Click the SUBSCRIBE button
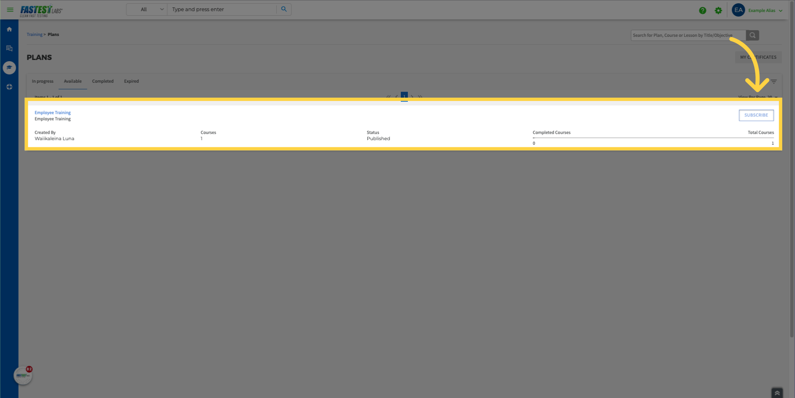 point(756,115)
